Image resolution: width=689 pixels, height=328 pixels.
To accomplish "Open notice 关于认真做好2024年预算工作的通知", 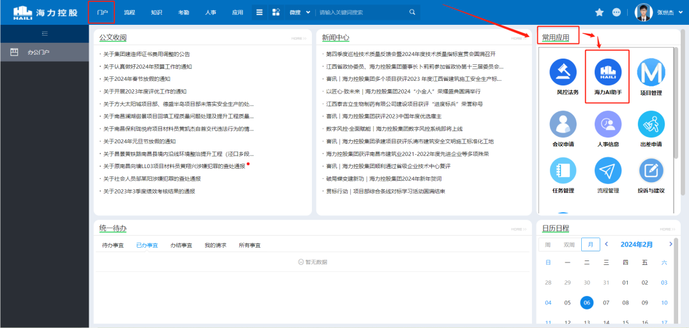I will pyautogui.click(x=147, y=67).
